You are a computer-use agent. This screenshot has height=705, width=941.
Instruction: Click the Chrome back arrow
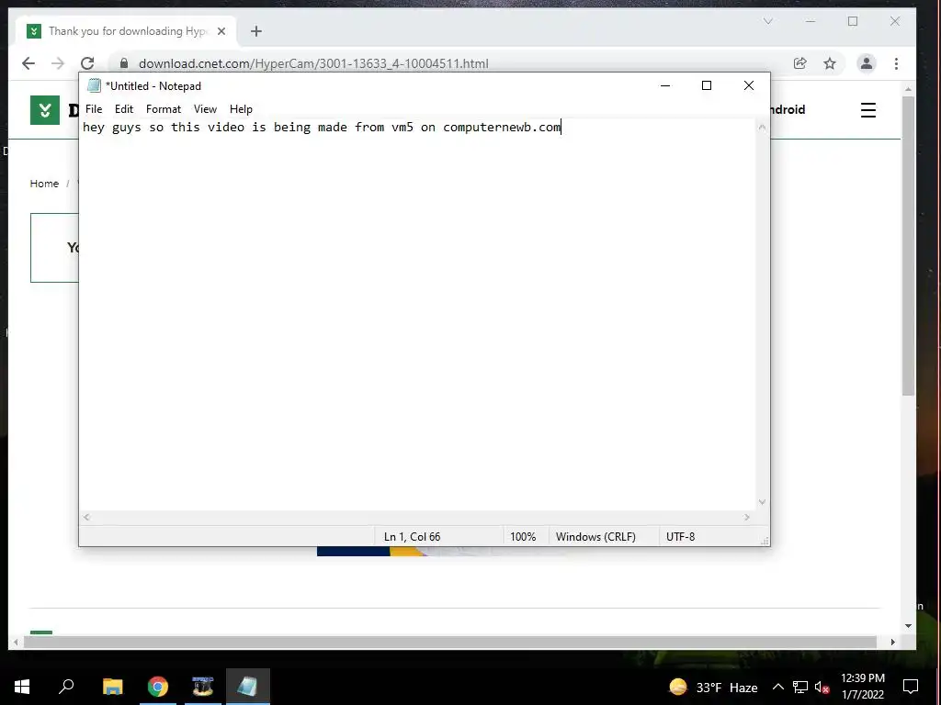[28, 63]
